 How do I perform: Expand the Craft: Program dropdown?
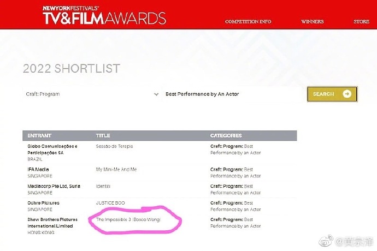(x=90, y=94)
